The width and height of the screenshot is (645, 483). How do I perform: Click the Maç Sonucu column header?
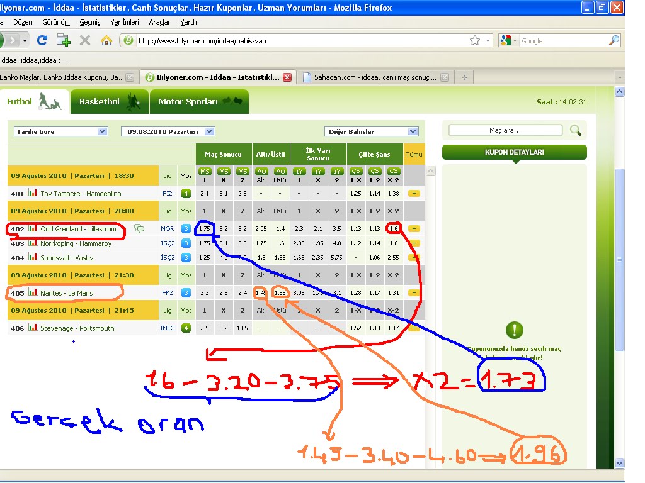[x=224, y=155]
